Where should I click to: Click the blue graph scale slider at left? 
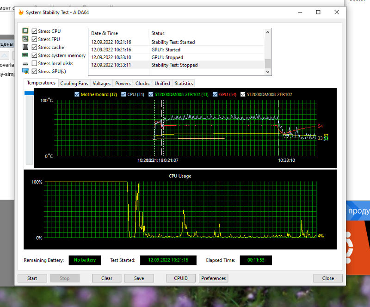pos(29,93)
